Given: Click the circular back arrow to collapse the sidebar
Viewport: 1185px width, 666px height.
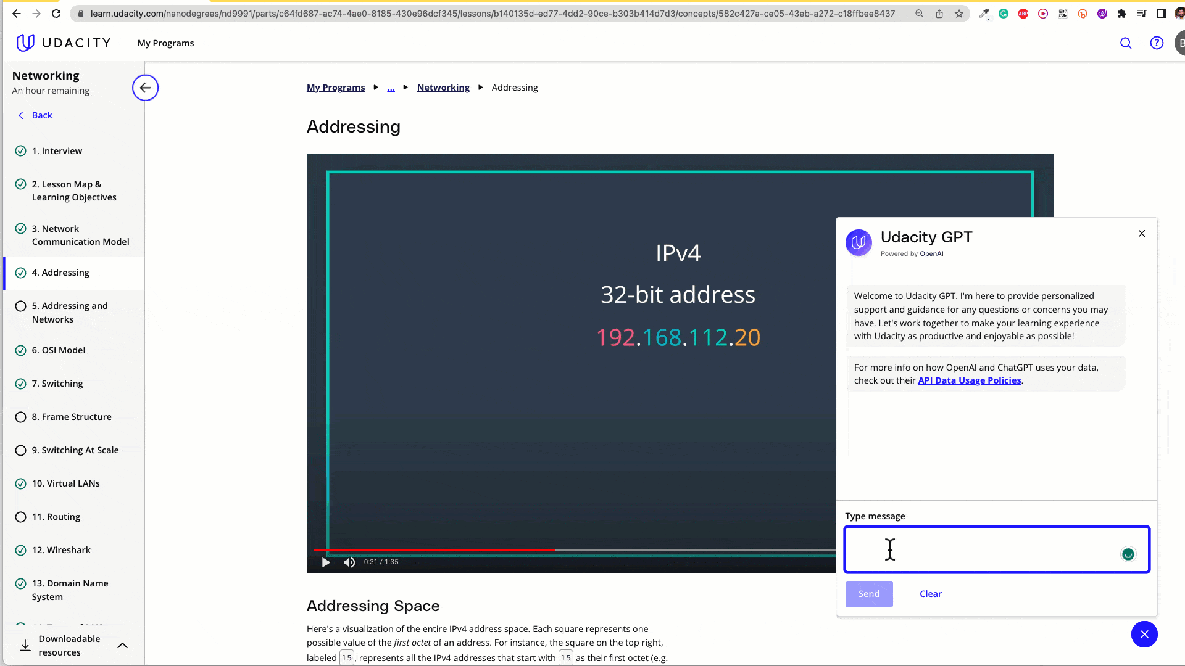Looking at the screenshot, I should coord(145,88).
